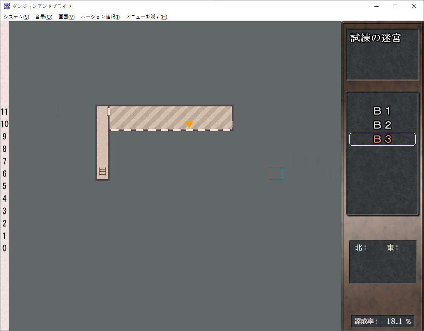
Task: Click the orange player position arrow
Action: (189, 124)
